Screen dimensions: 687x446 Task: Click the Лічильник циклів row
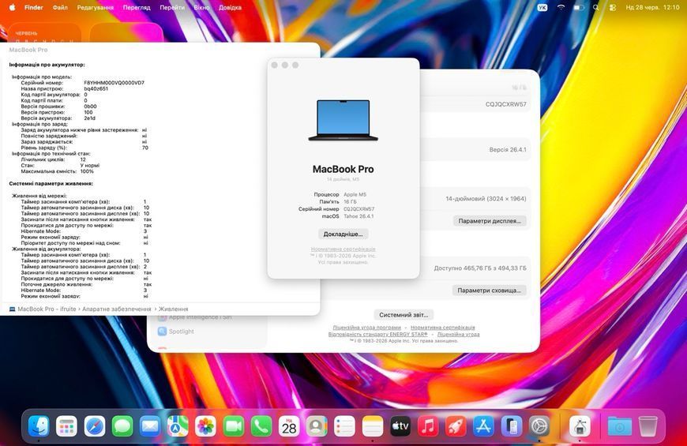(x=53, y=159)
